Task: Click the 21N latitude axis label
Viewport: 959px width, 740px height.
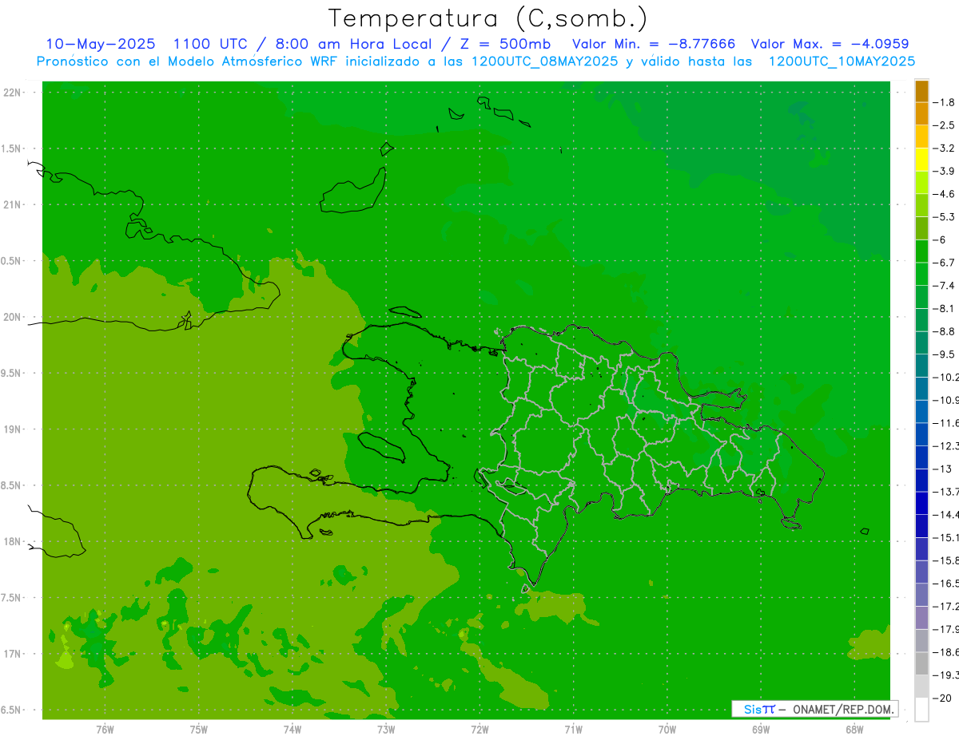Action: (13, 205)
